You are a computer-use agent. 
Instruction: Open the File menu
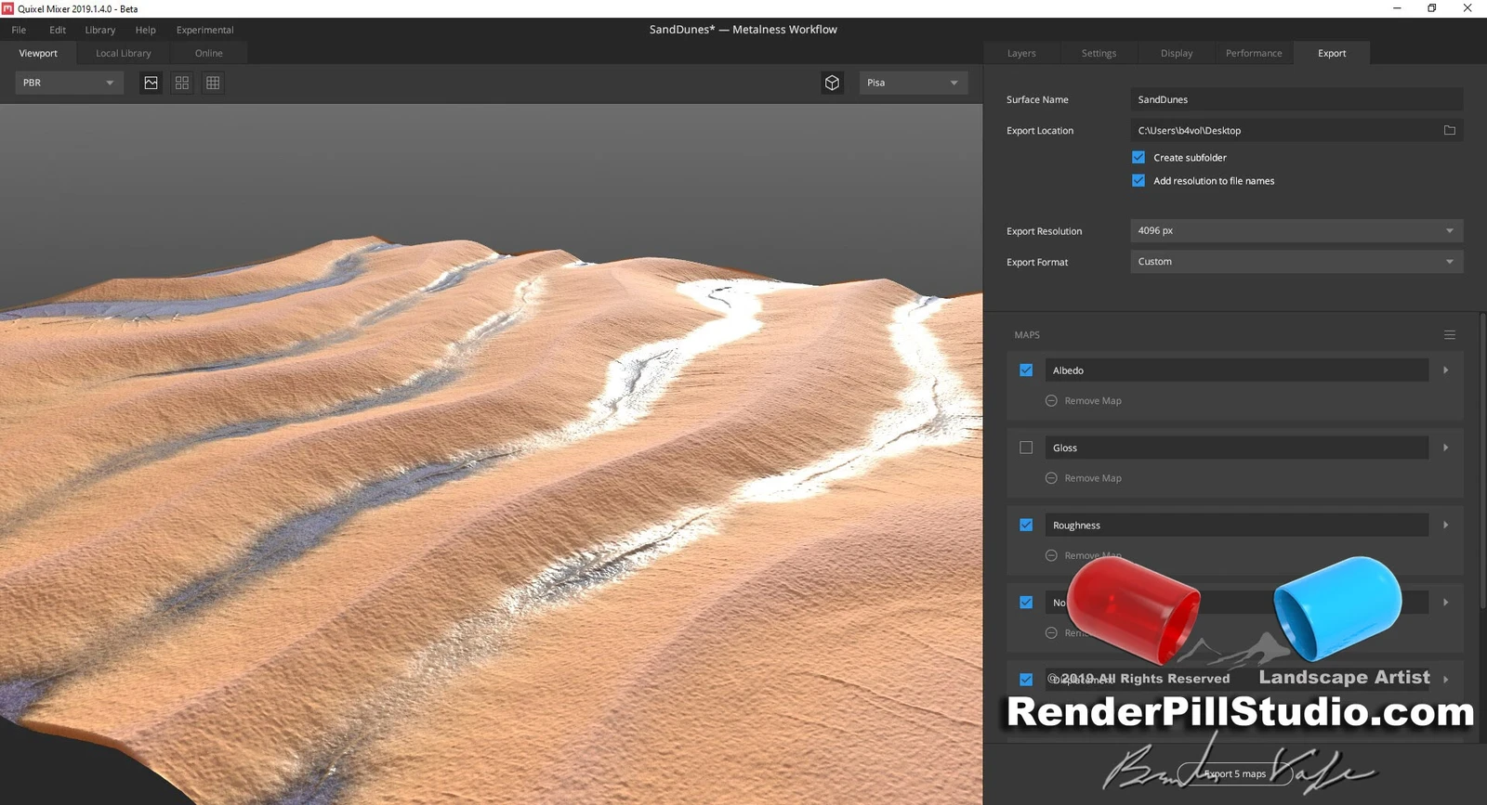click(x=19, y=30)
